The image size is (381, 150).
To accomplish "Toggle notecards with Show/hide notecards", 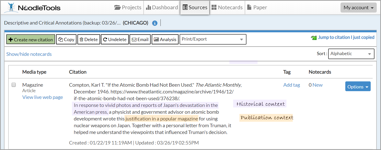I will [29, 54].
